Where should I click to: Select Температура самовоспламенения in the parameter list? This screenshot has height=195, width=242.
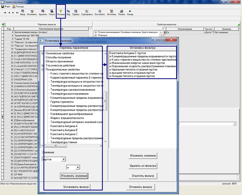73,90
